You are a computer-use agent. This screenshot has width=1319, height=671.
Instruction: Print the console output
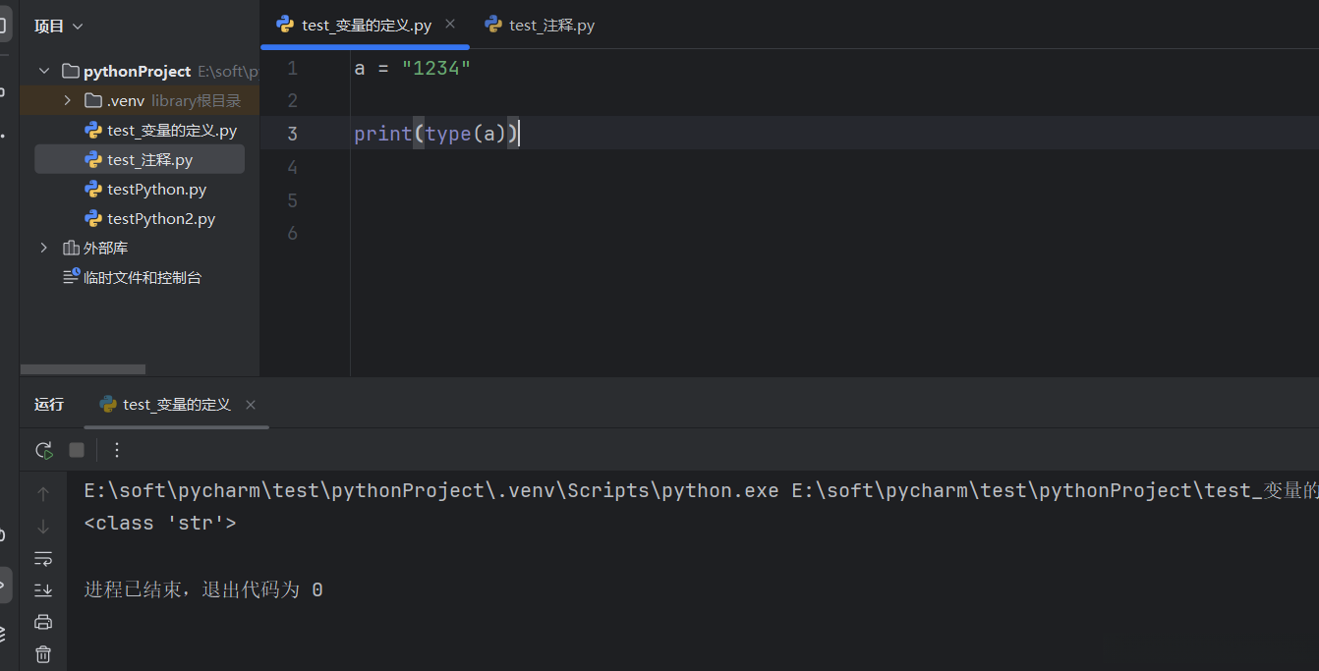(43, 622)
